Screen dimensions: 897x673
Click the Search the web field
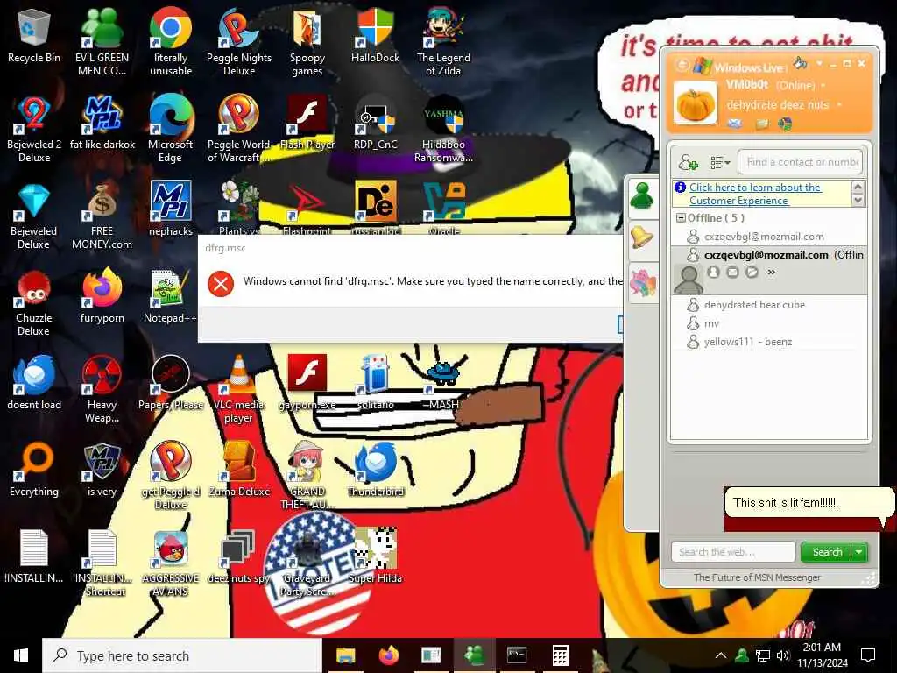click(x=733, y=552)
